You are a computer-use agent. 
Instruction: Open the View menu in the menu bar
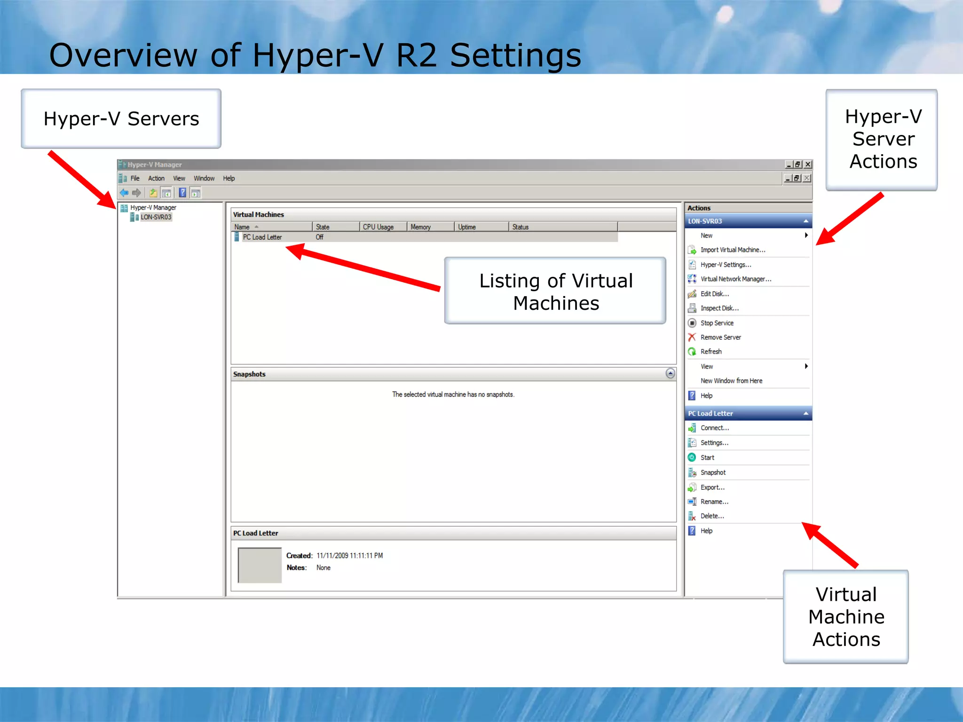(x=179, y=179)
